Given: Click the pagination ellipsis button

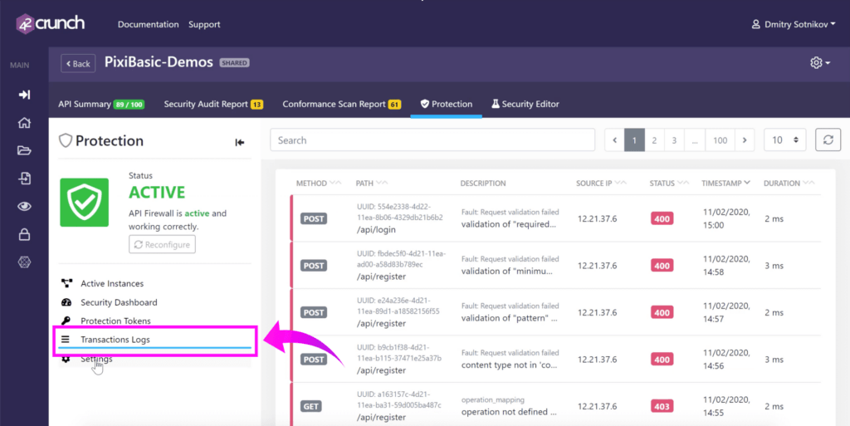Looking at the screenshot, I should point(695,140).
